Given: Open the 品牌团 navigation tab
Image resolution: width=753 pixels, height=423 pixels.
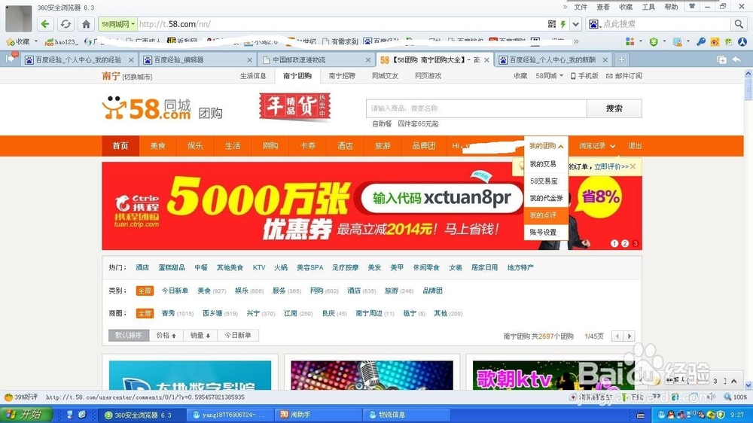Looking at the screenshot, I should [x=423, y=146].
